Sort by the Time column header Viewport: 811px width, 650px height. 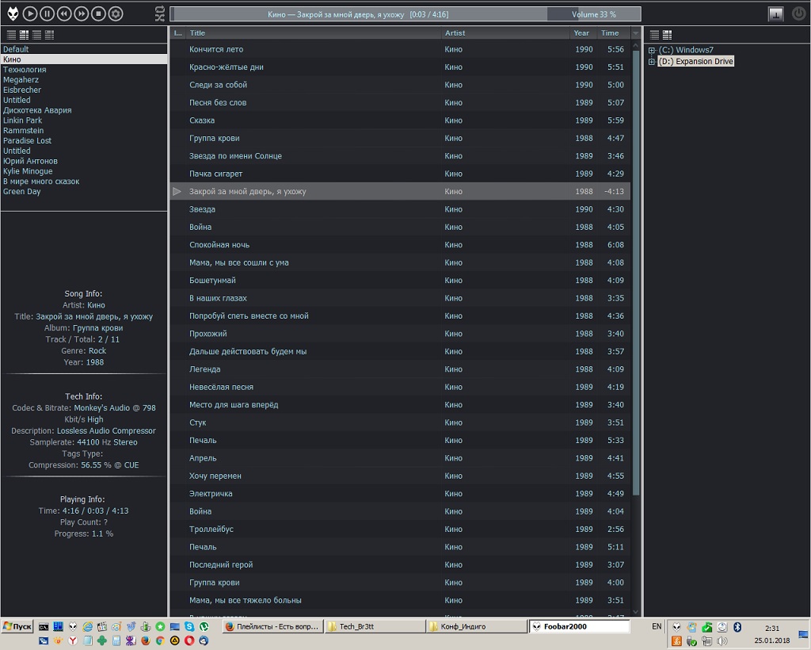(x=614, y=33)
